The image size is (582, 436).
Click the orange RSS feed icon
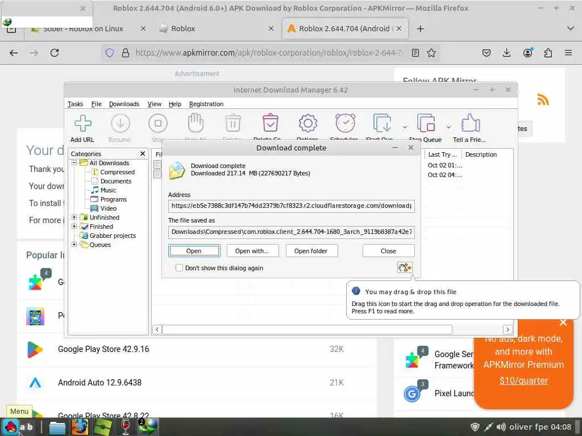[x=543, y=99]
